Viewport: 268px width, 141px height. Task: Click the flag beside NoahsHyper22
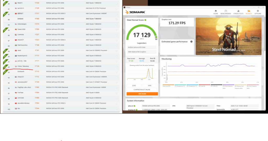click(16, 56)
